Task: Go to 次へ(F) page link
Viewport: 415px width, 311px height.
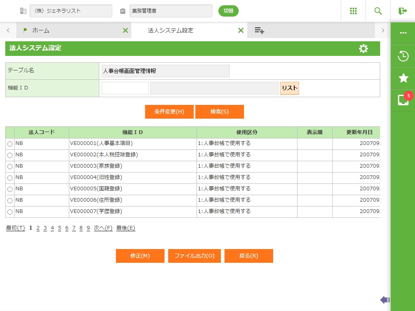Action: click(103, 228)
